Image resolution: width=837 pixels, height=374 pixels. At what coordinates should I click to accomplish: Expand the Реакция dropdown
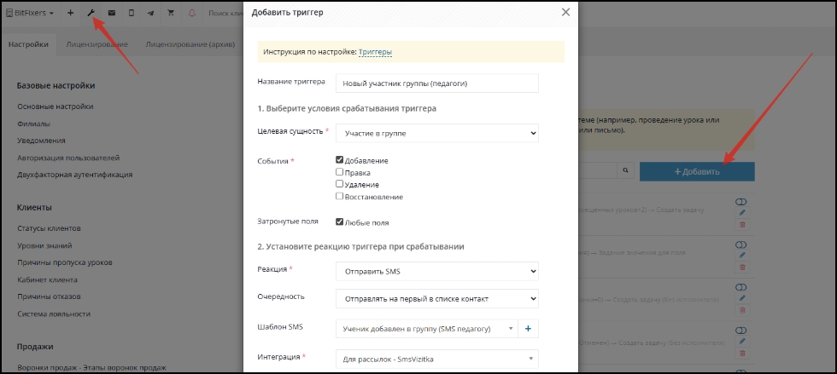[x=437, y=271]
